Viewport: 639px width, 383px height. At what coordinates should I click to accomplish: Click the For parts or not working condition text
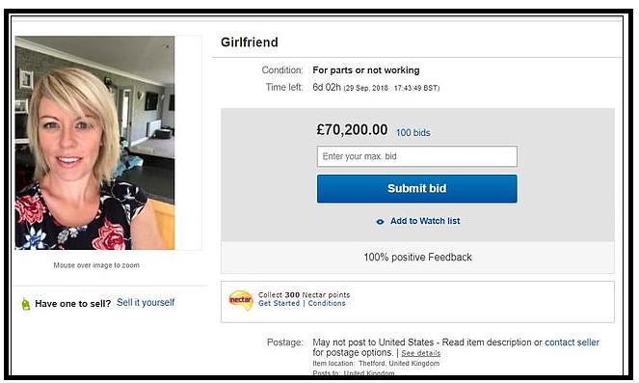(366, 70)
